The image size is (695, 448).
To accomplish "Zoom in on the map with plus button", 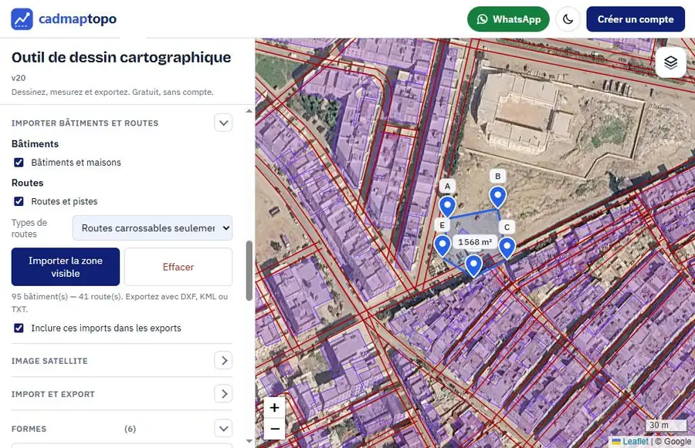I will [274, 408].
